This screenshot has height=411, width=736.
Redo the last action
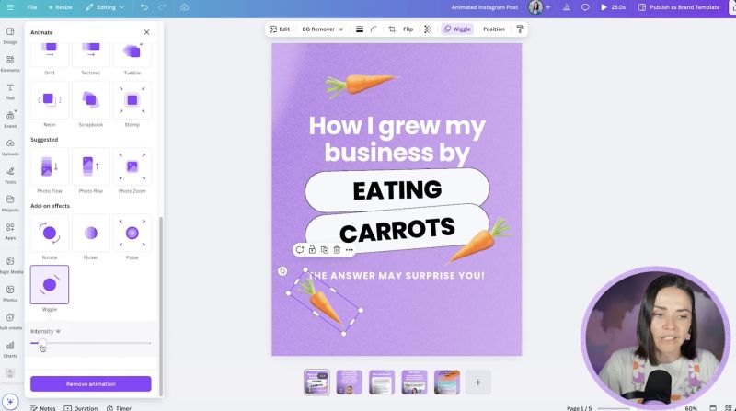(163, 7)
